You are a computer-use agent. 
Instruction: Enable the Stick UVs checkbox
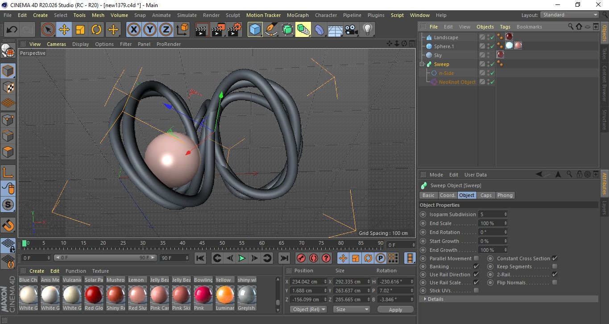click(x=476, y=291)
